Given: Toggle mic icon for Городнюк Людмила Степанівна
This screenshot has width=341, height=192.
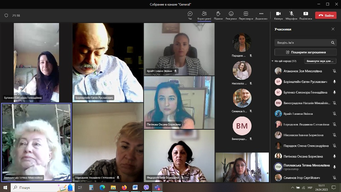Looking at the screenshot, I should 335,124.
